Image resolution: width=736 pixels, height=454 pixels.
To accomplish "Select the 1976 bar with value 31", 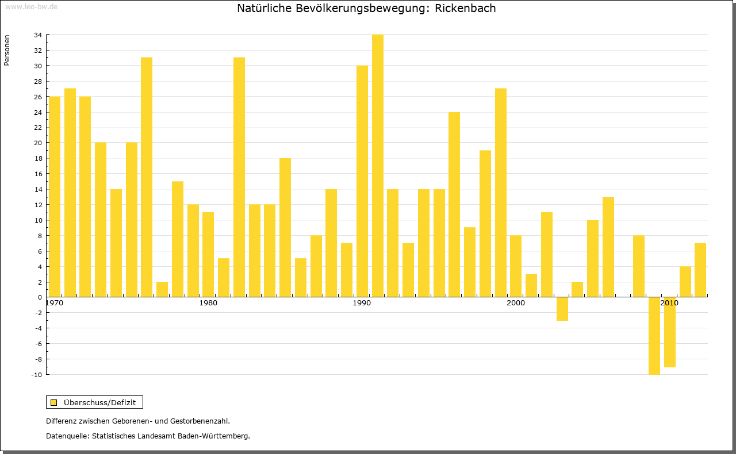I will [147, 177].
